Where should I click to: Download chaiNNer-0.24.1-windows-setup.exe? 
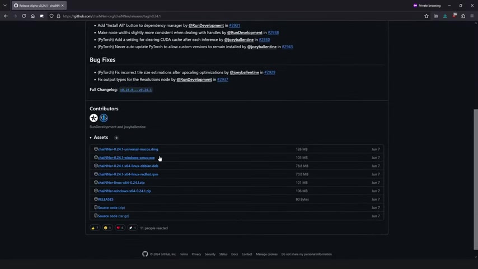126,157
